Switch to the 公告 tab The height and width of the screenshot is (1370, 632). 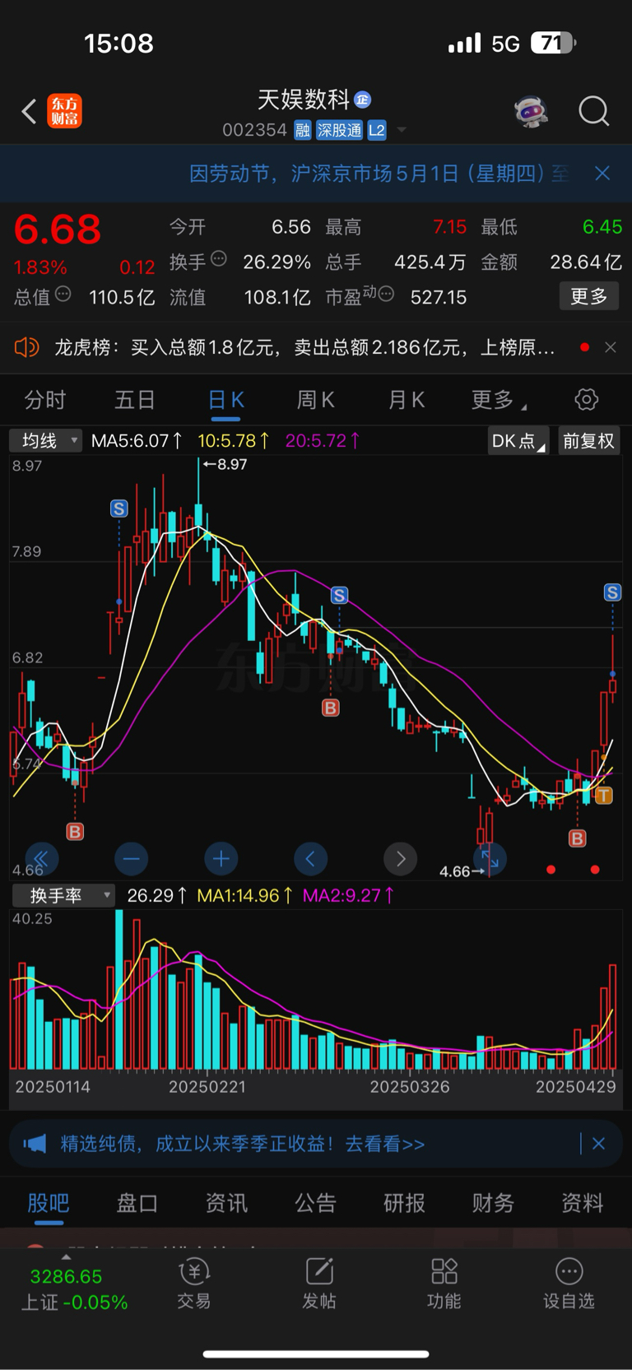click(x=315, y=1203)
